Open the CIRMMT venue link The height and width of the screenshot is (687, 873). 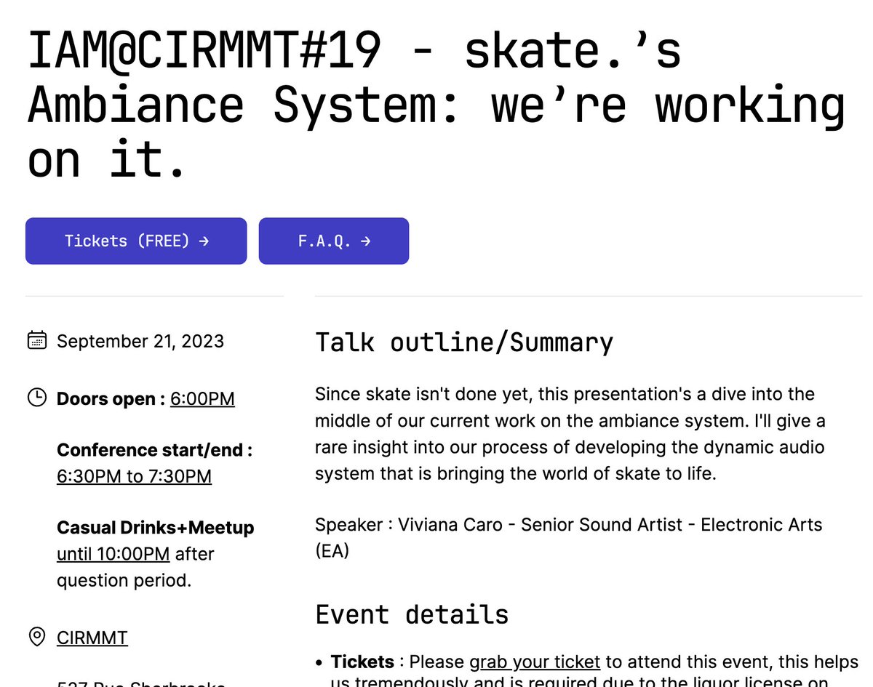(92, 638)
